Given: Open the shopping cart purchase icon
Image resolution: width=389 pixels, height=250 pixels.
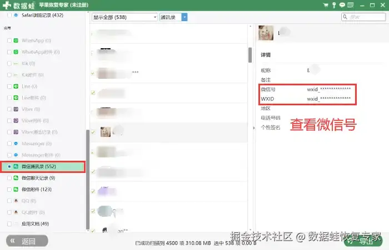Looking at the screenshot, I should [326, 5].
